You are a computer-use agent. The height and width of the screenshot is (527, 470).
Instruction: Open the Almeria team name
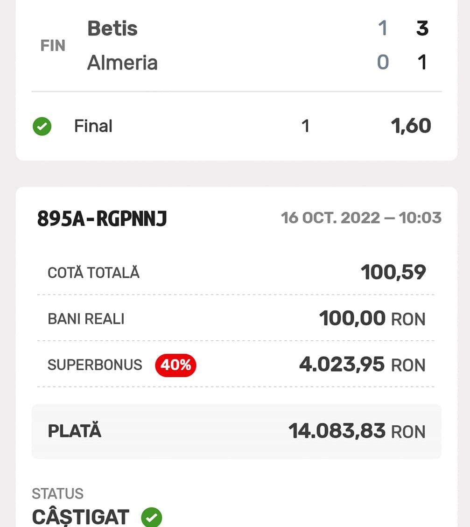coord(122,63)
